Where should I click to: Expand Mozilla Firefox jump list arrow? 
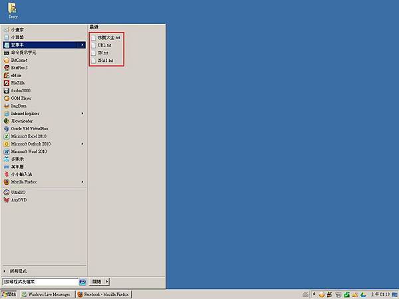[x=82, y=182]
